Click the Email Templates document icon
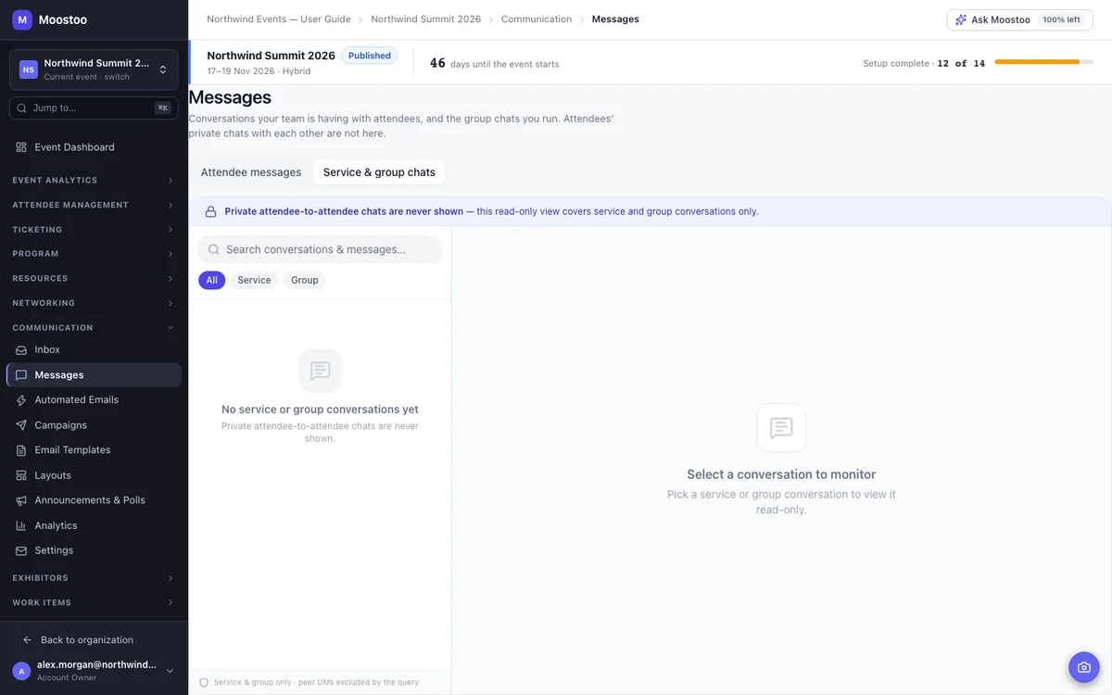The image size is (1112, 695). click(21, 450)
